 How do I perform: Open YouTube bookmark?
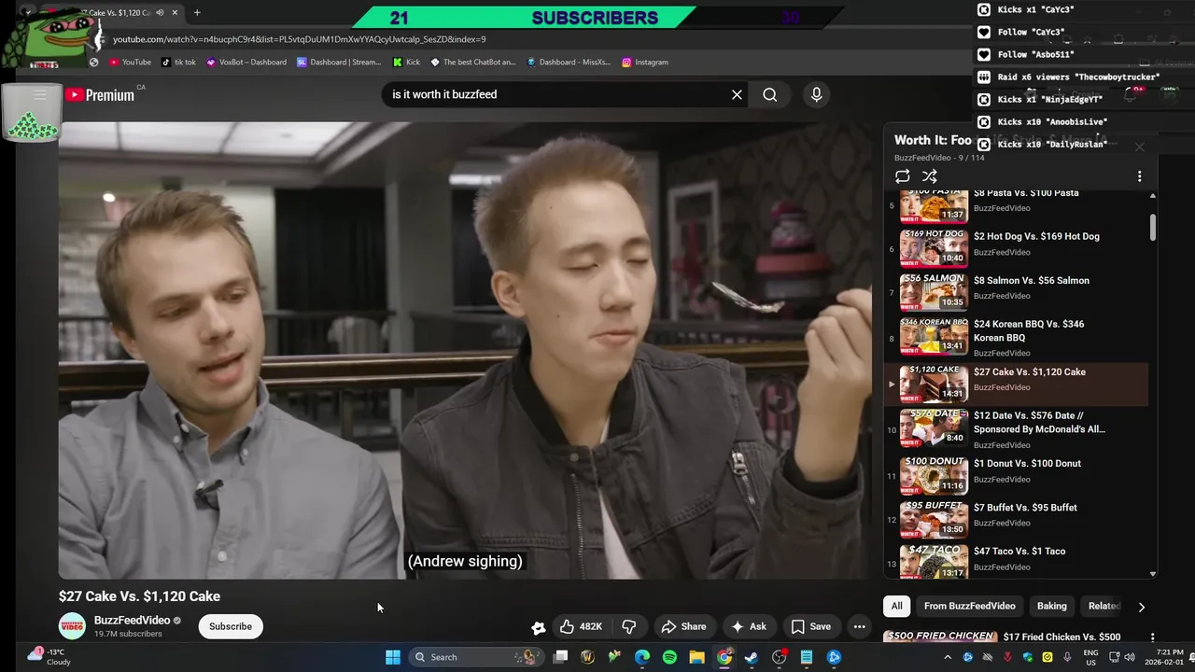click(130, 62)
